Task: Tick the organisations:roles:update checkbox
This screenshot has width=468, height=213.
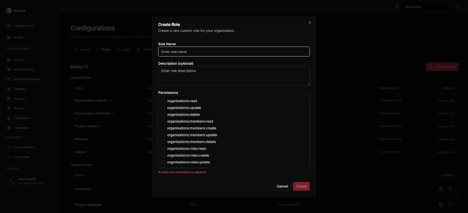Action: click(163, 162)
